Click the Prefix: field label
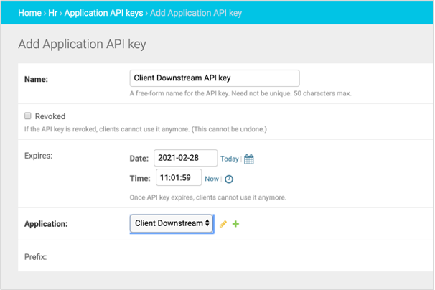Image resolution: width=435 pixels, height=290 pixels. click(x=35, y=256)
